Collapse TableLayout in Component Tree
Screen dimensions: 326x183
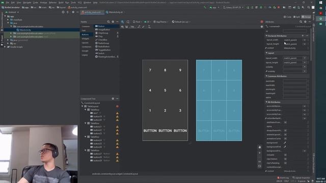point(83,106)
